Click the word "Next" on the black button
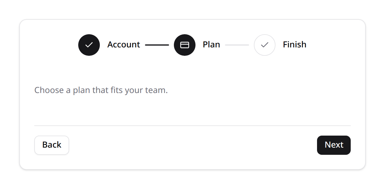 [x=334, y=145]
